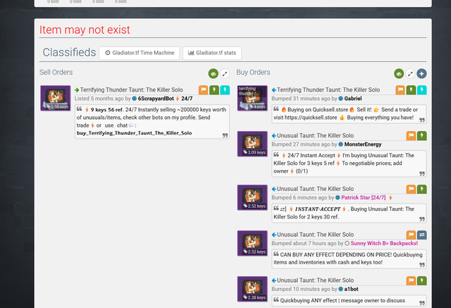Click trade offer icon on Sunny Witch listing

tap(421, 235)
